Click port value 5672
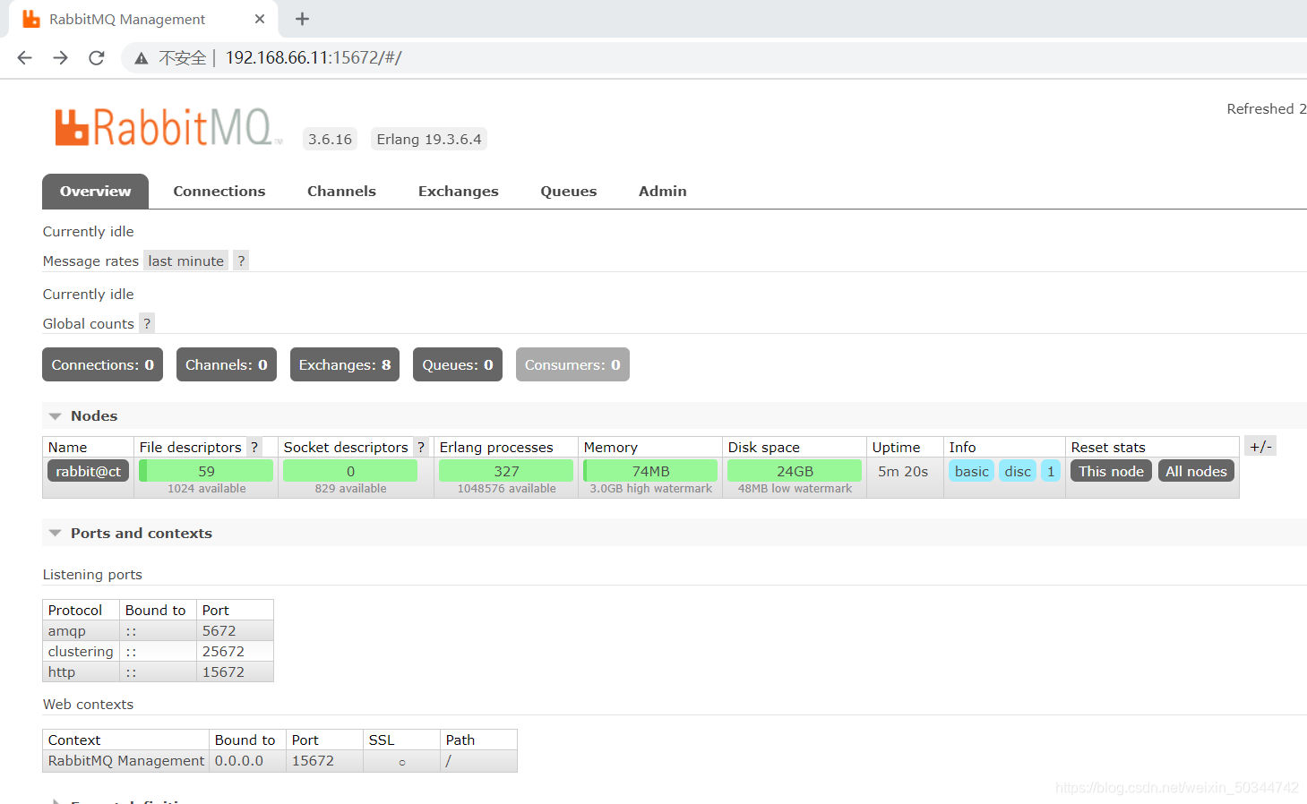The height and width of the screenshot is (804, 1307). 219,631
